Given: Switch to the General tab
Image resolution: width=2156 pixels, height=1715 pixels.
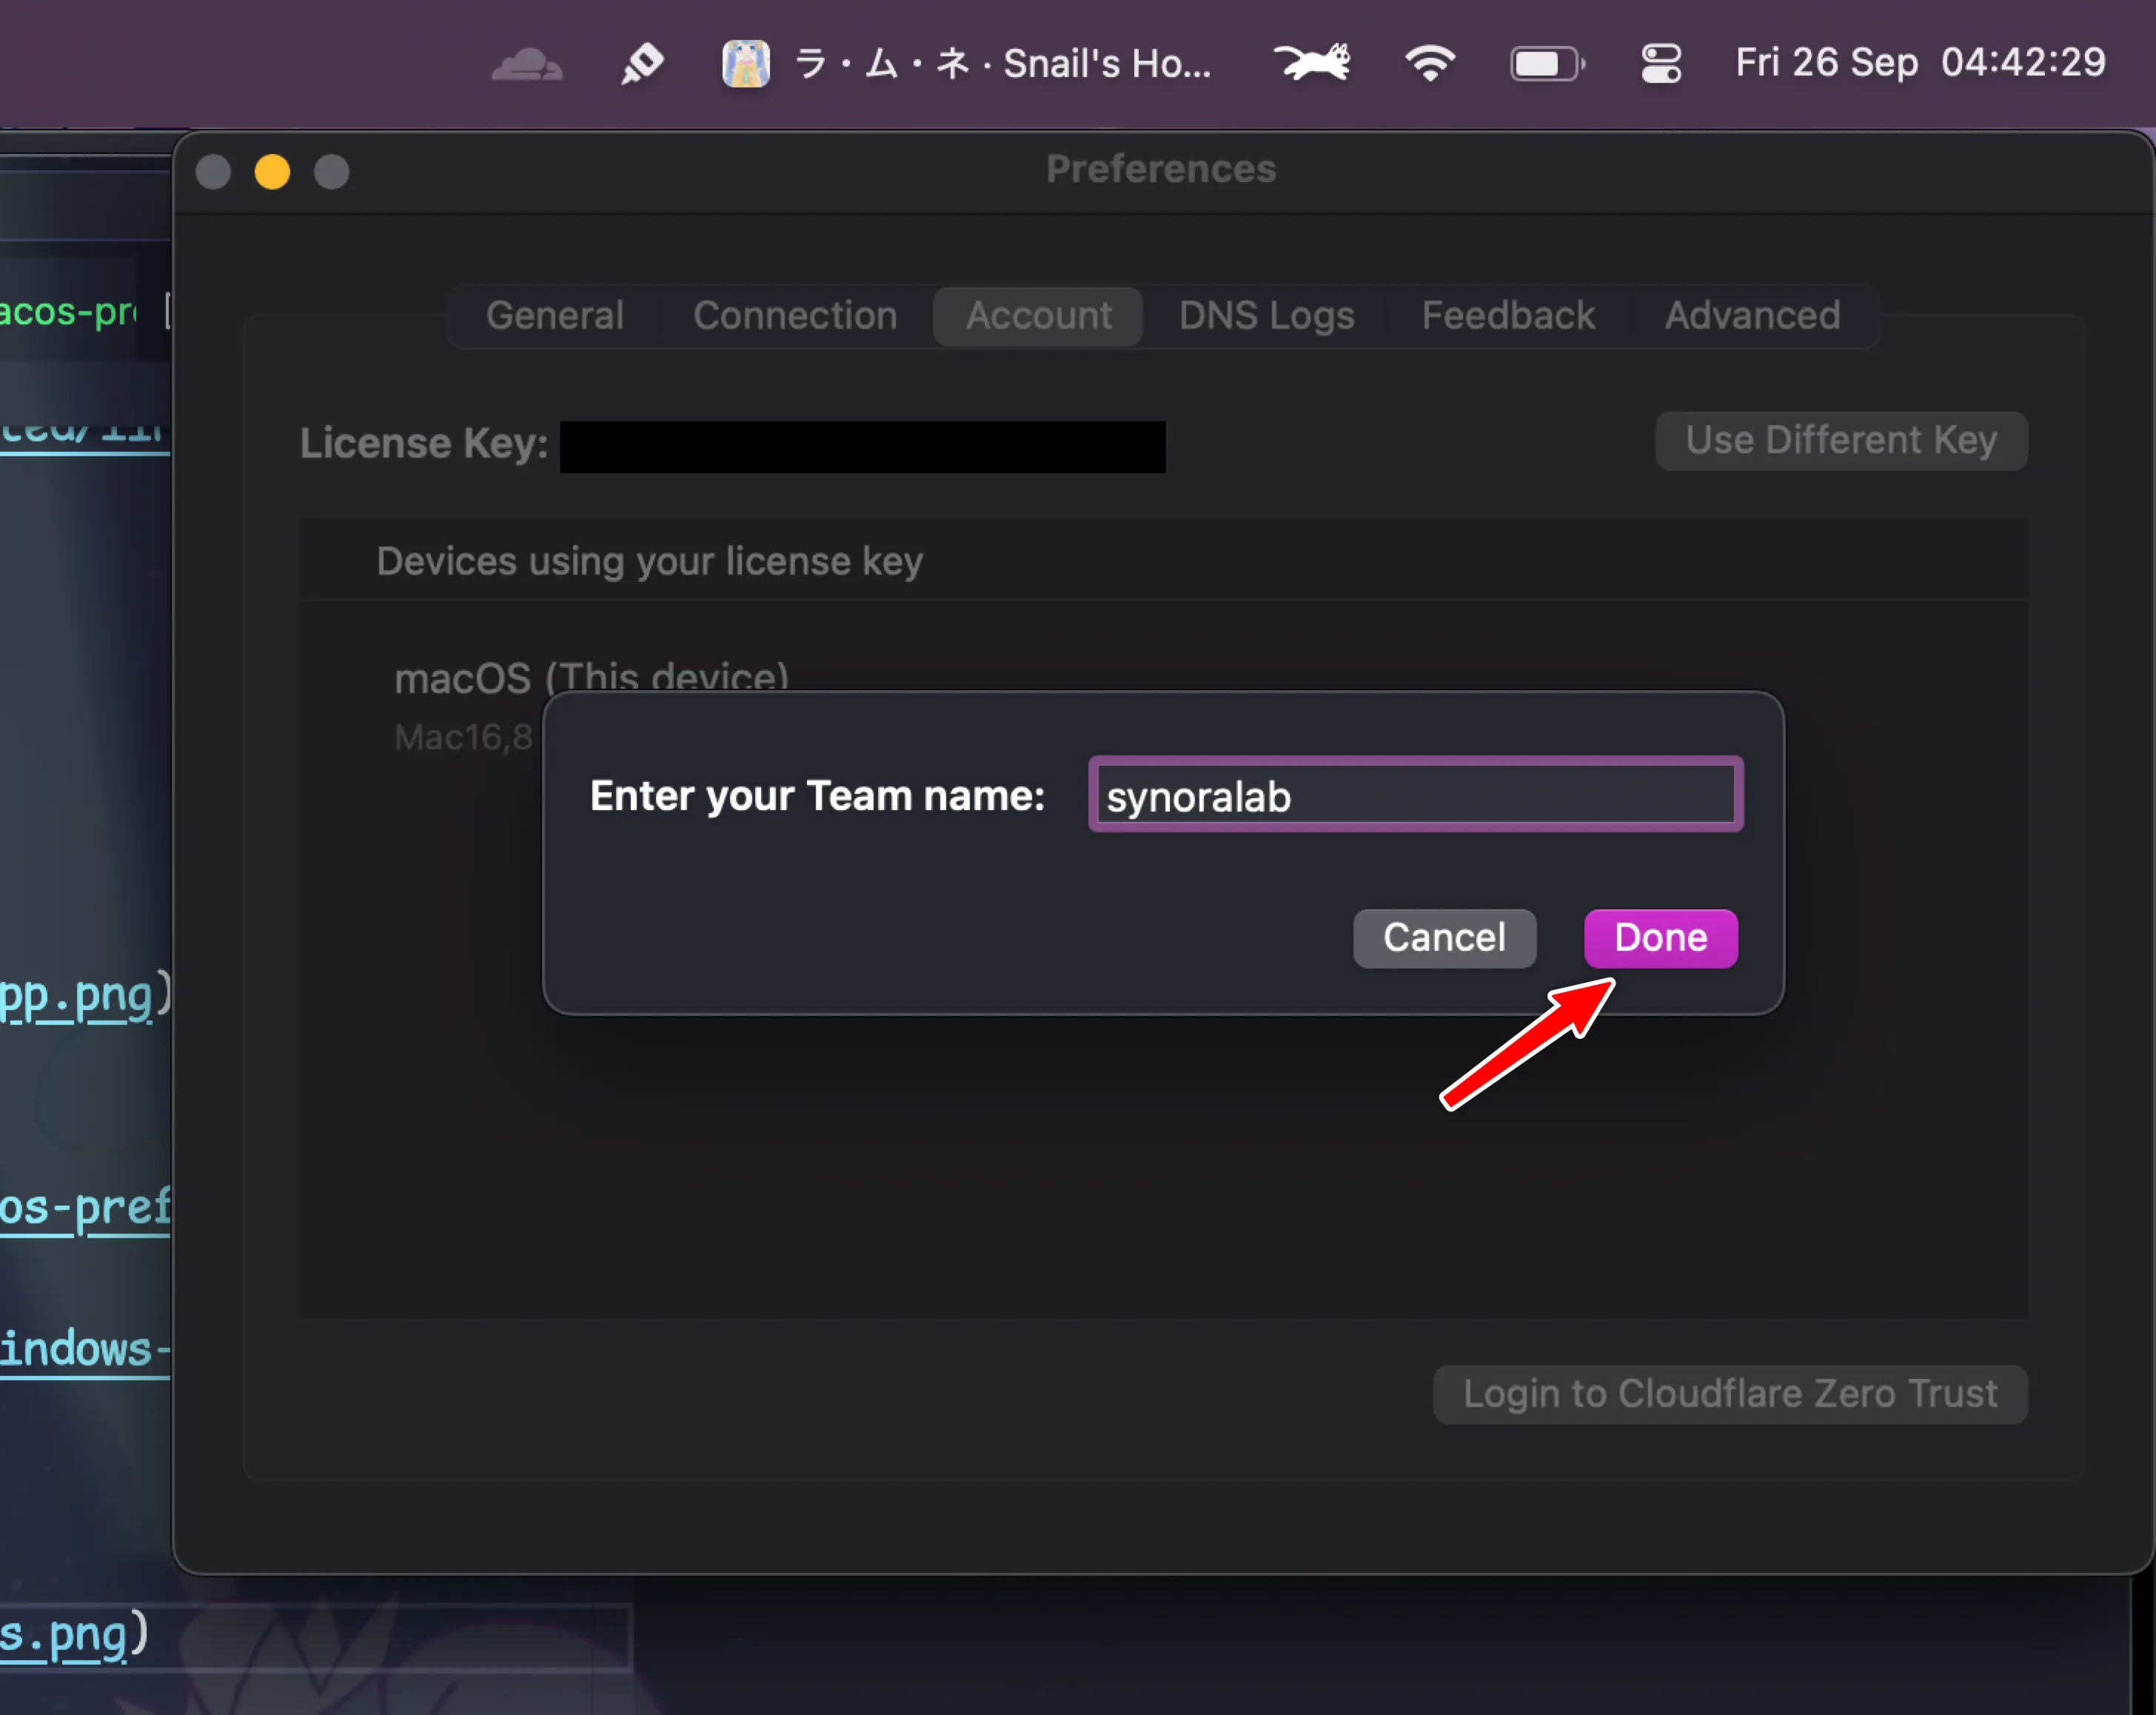Looking at the screenshot, I should pyautogui.click(x=555, y=316).
